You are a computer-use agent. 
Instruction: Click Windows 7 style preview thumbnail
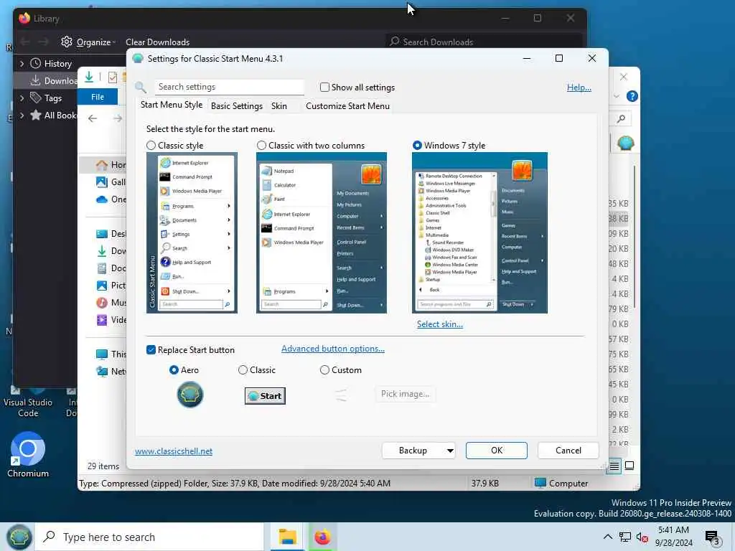479,233
